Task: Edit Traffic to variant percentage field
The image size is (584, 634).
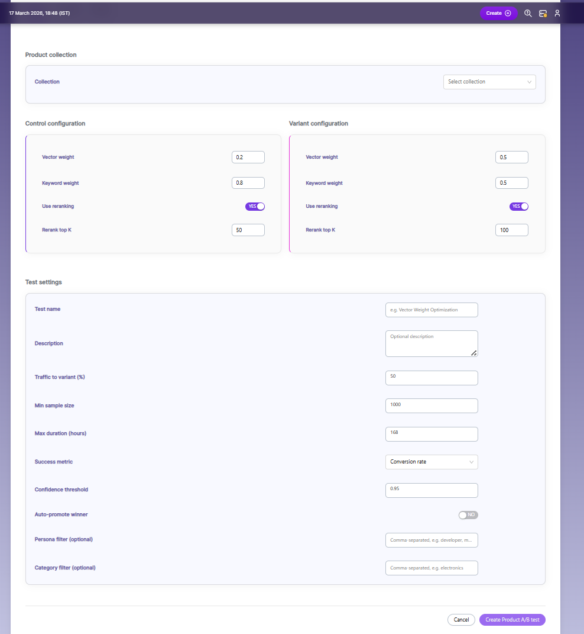Action: [431, 378]
